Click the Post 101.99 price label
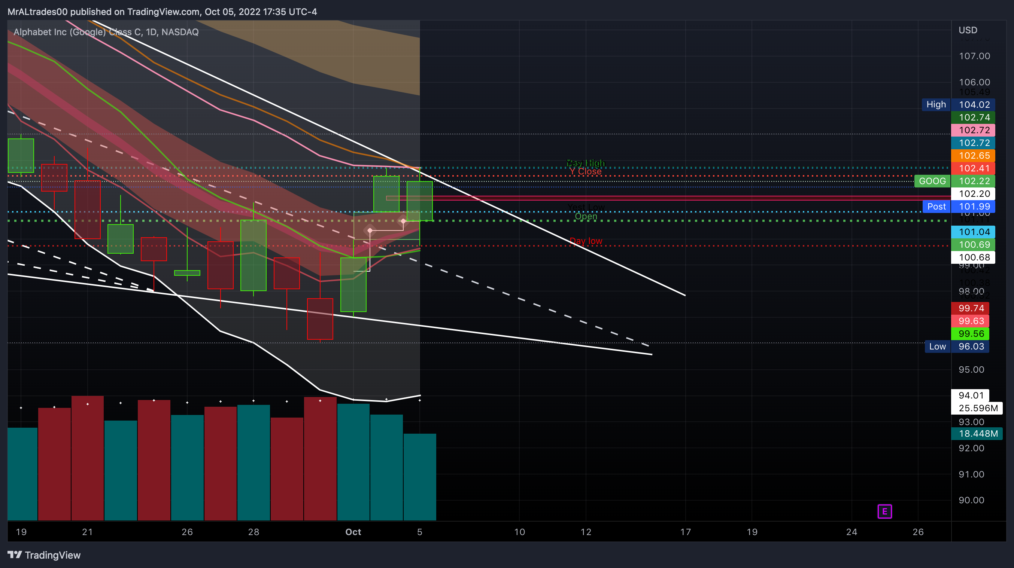The width and height of the screenshot is (1014, 568). pyautogui.click(x=959, y=207)
